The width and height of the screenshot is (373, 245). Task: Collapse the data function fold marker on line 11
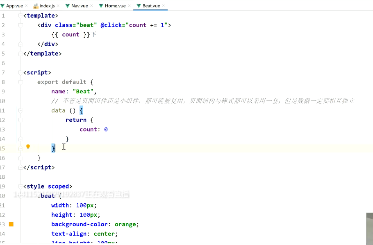(20, 110)
